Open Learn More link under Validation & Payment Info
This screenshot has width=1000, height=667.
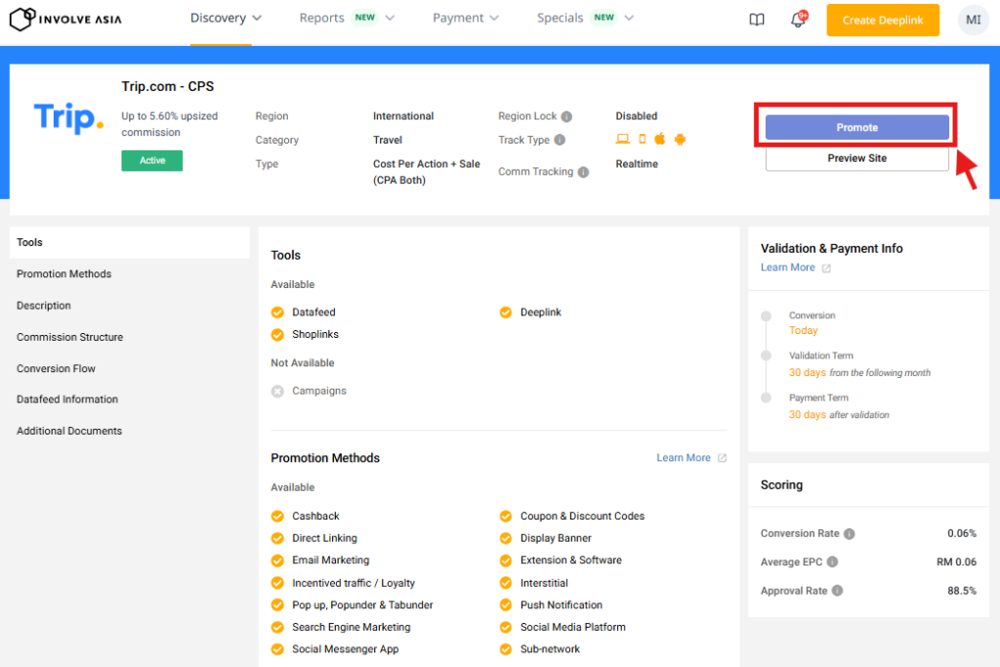pos(788,268)
